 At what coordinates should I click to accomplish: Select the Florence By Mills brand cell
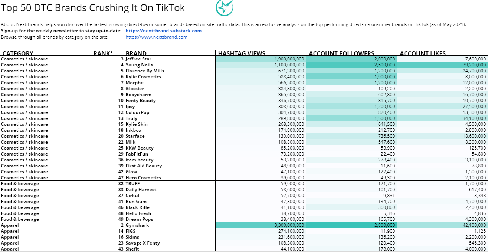[x=145, y=71]
